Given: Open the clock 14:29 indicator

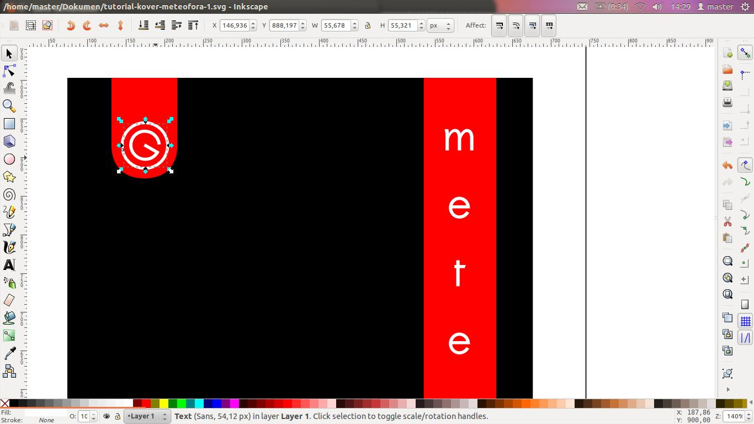Looking at the screenshot, I should pos(681,7).
